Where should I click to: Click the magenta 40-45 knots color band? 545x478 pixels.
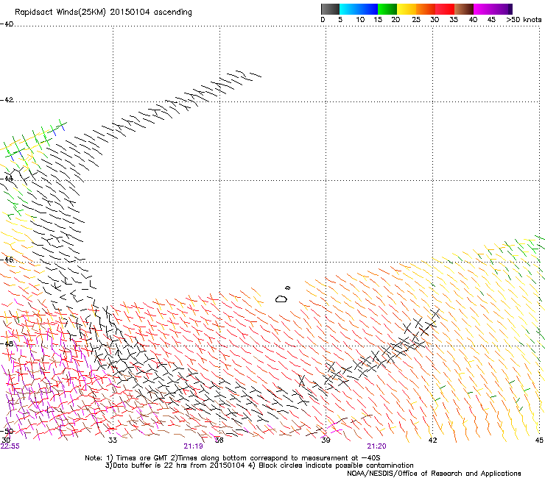[x=483, y=9]
